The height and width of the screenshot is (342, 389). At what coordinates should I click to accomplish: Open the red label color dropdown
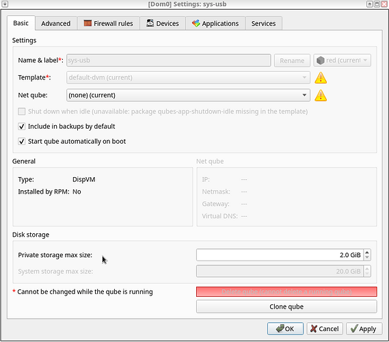(x=342, y=60)
